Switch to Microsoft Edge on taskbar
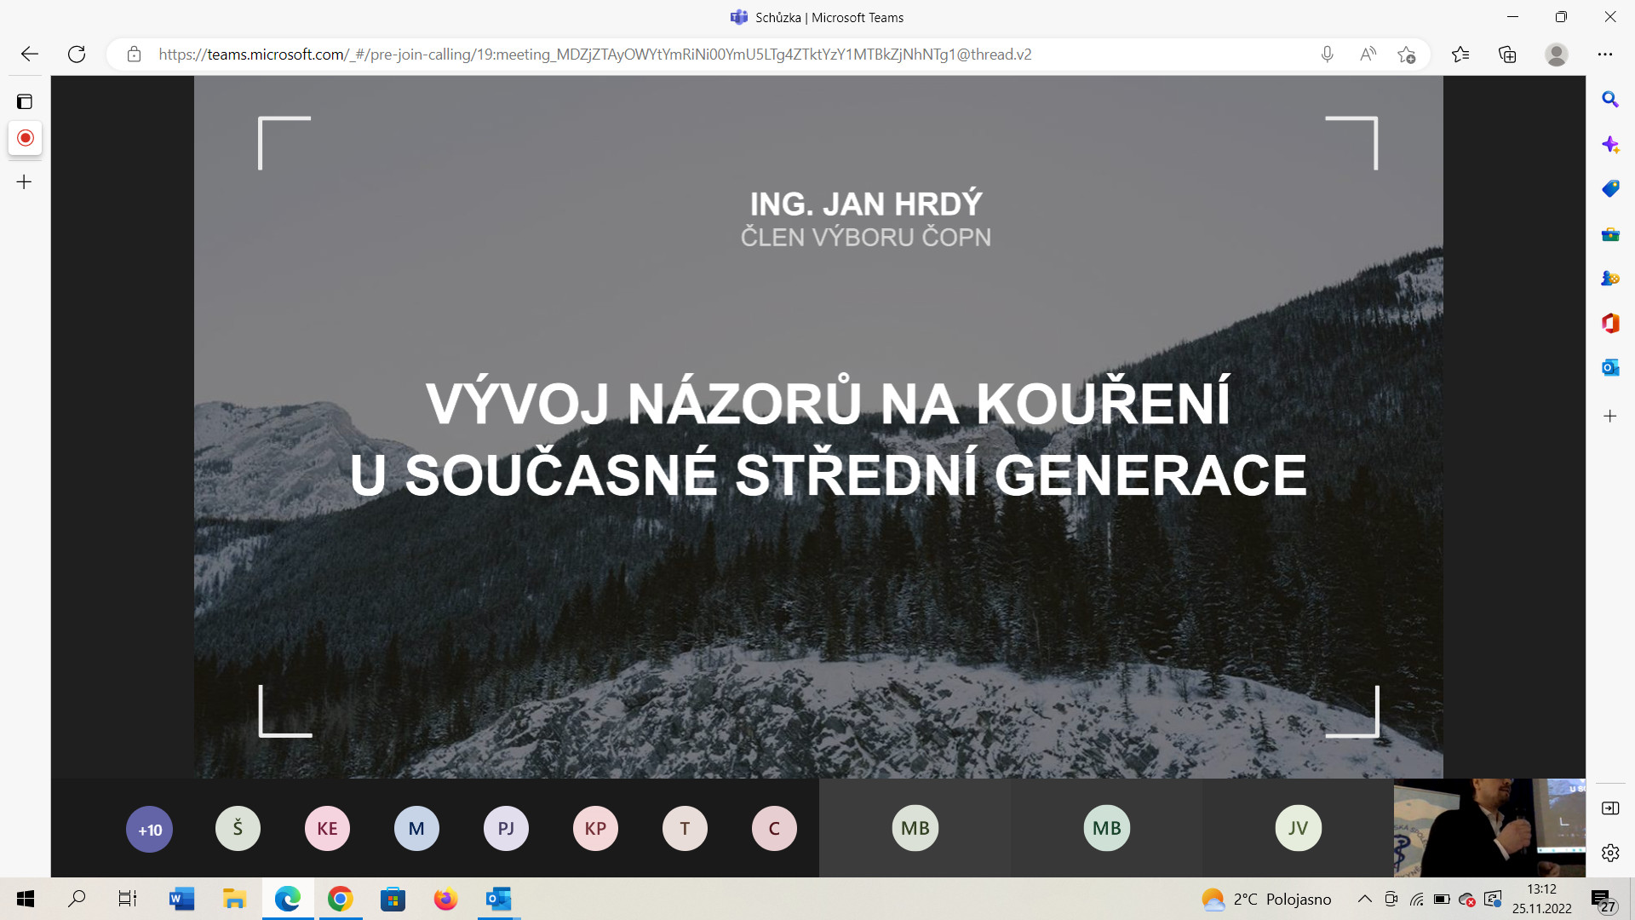 [x=287, y=899]
